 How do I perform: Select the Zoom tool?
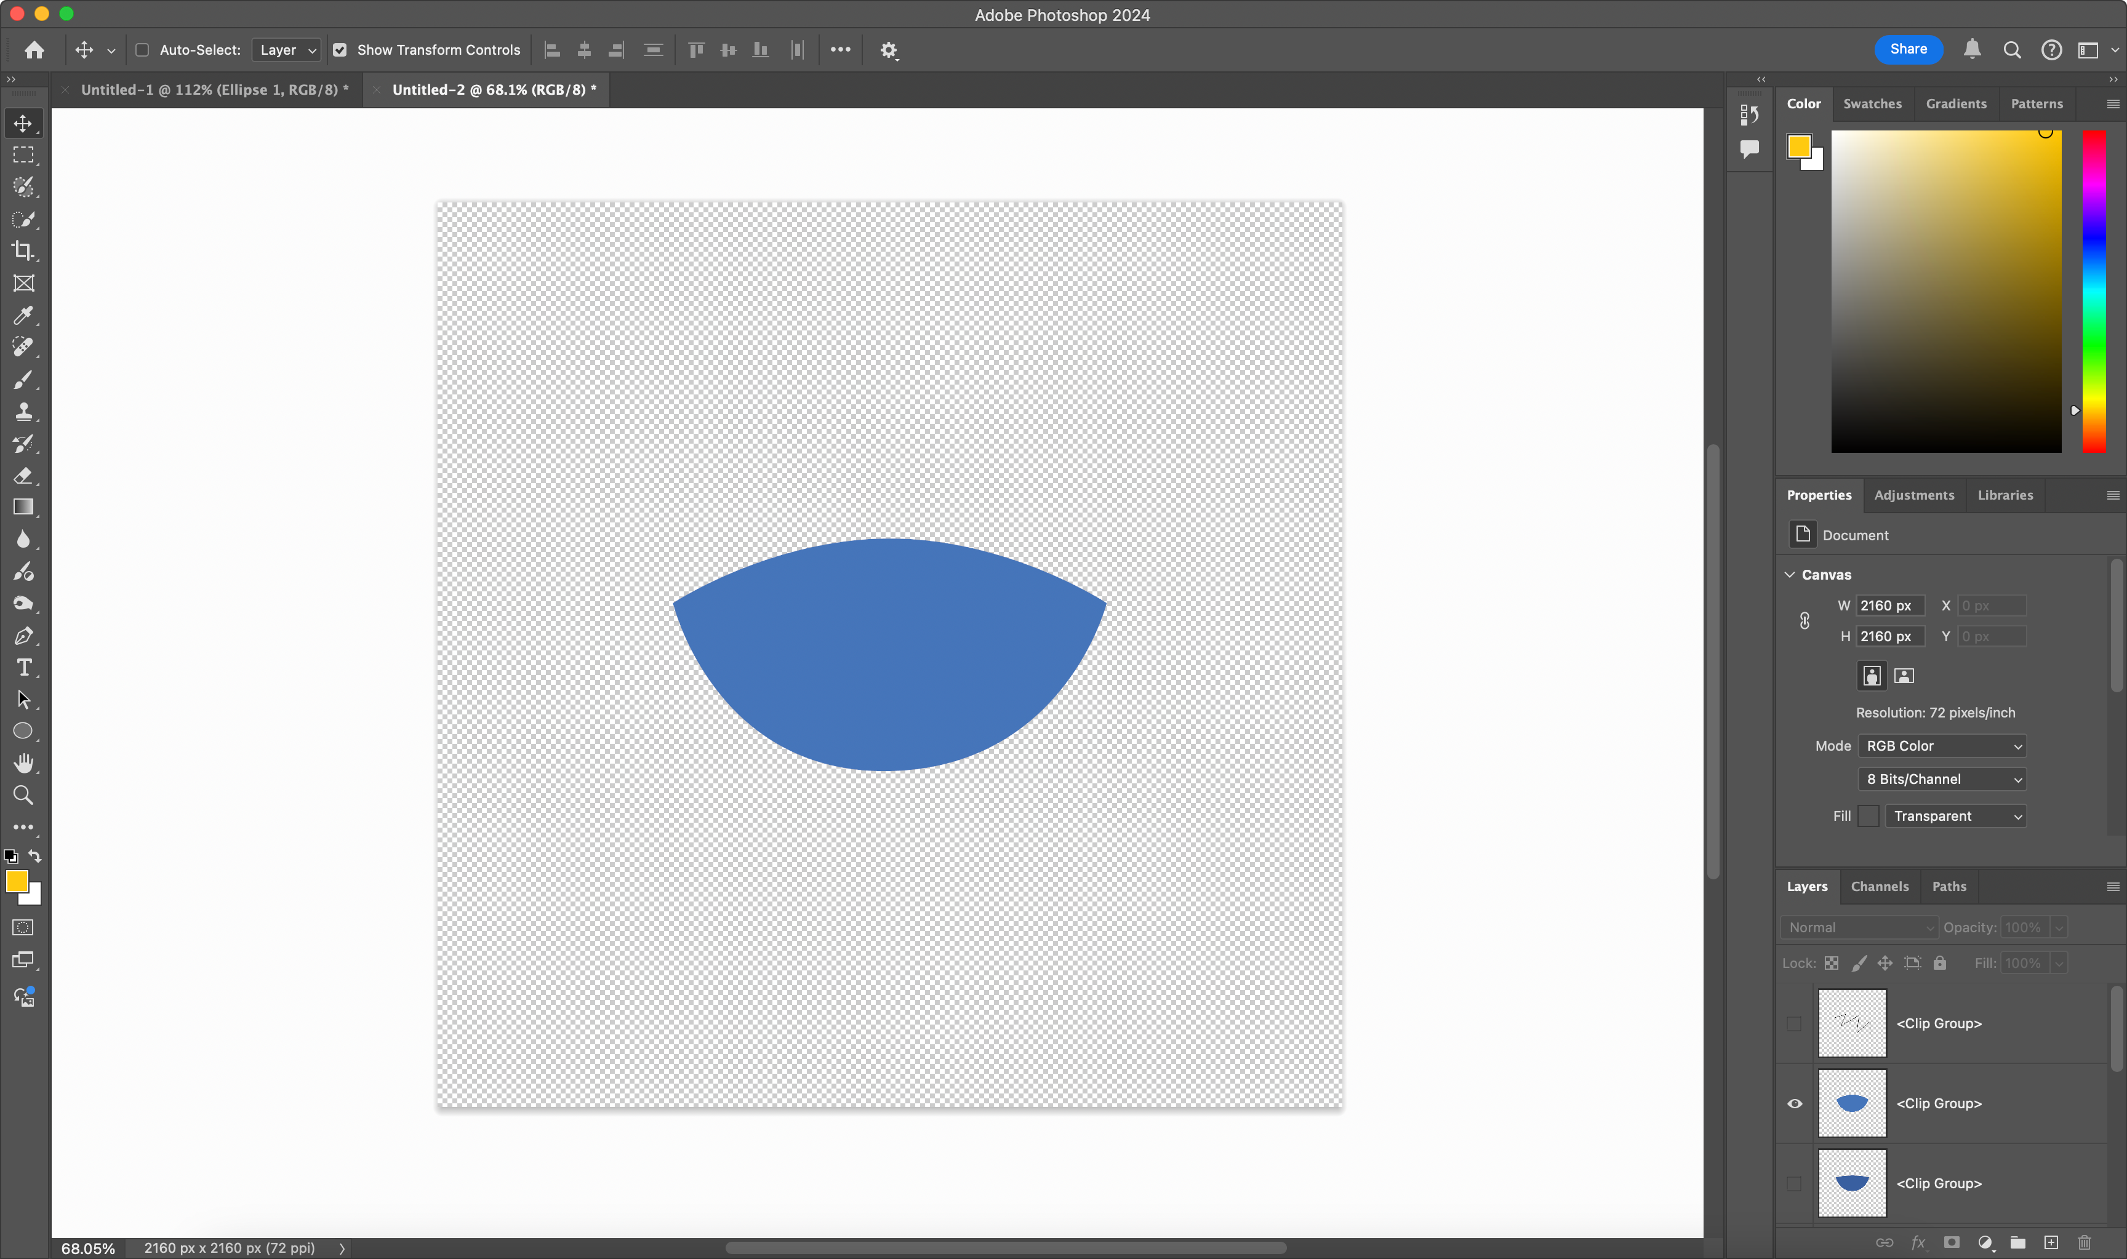pyautogui.click(x=23, y=795)
